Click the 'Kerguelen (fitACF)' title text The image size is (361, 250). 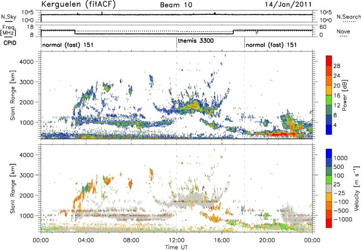point(78,4)
